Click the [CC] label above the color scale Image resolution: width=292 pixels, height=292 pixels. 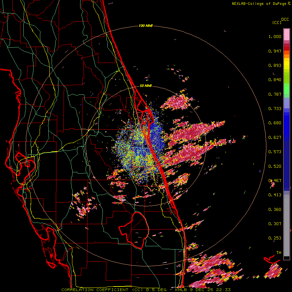pos(277,22)
